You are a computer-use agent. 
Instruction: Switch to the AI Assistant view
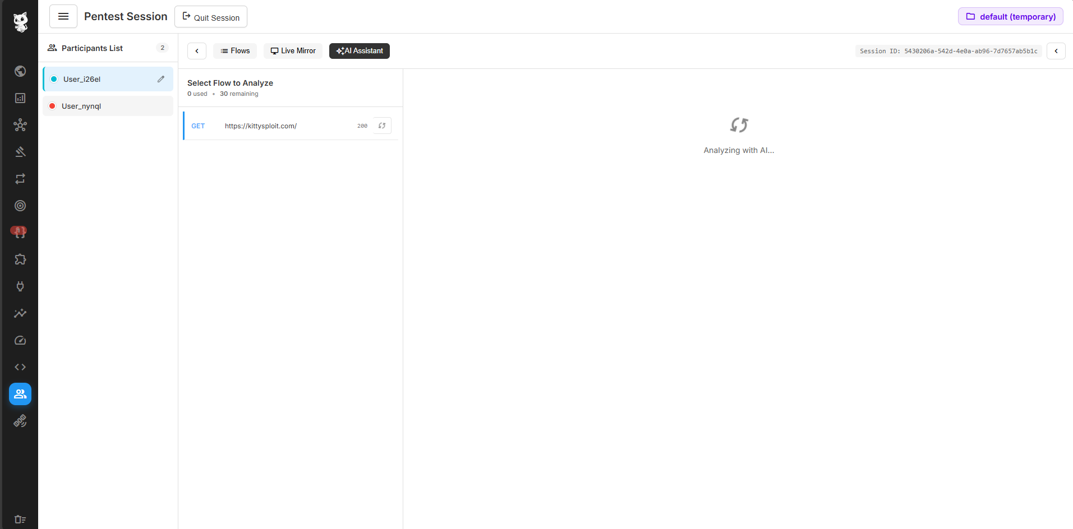tap(359, 50)
